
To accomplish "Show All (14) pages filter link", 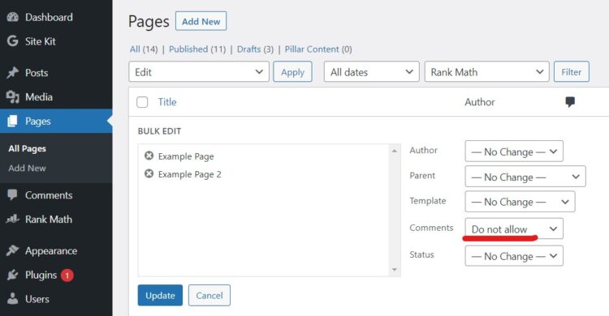I will tap(144, 49).
